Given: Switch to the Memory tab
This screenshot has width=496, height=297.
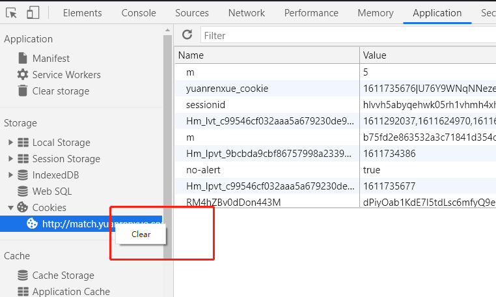Looking at the screenshot, I should click(x=376, y=13).
